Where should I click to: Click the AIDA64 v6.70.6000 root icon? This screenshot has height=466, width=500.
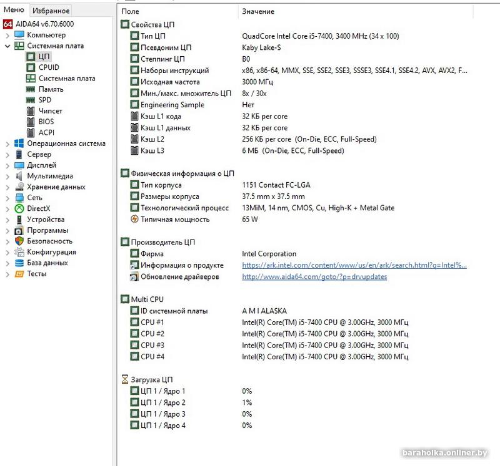tap(7, 24)
